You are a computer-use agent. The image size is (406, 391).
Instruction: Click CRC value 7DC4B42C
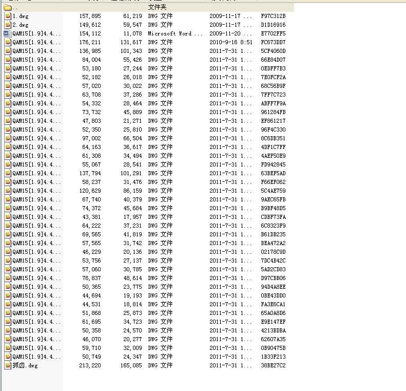click(x=273, y=260)
